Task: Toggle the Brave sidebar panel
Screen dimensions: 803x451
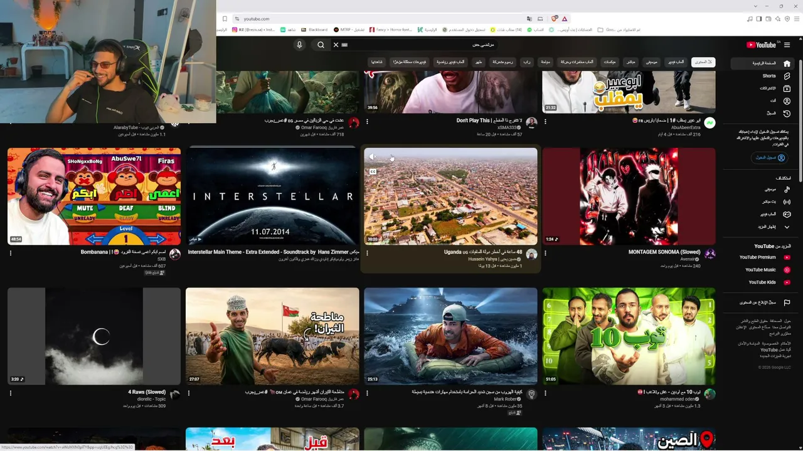Action: [759, 19]
